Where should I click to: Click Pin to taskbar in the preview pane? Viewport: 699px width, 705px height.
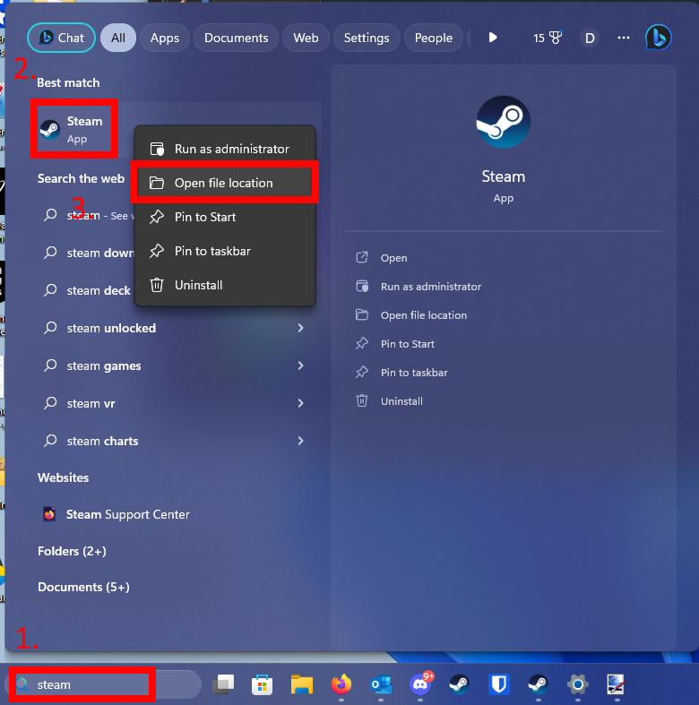[414, 373]
